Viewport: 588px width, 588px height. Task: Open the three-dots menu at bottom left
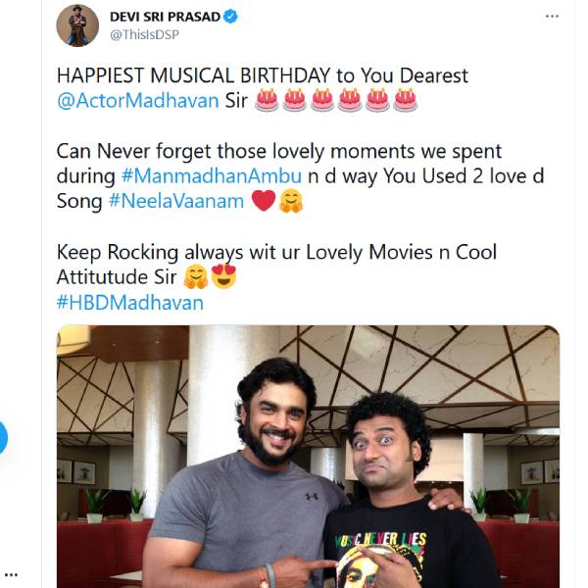point(11,575)
